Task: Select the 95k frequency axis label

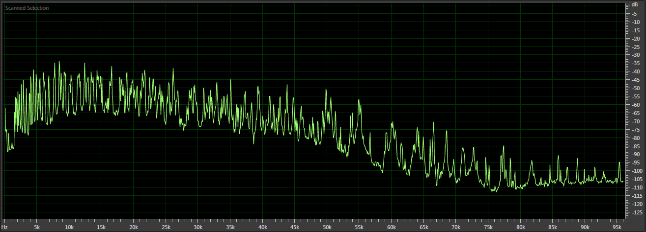Action: click(x=618, y=228)
